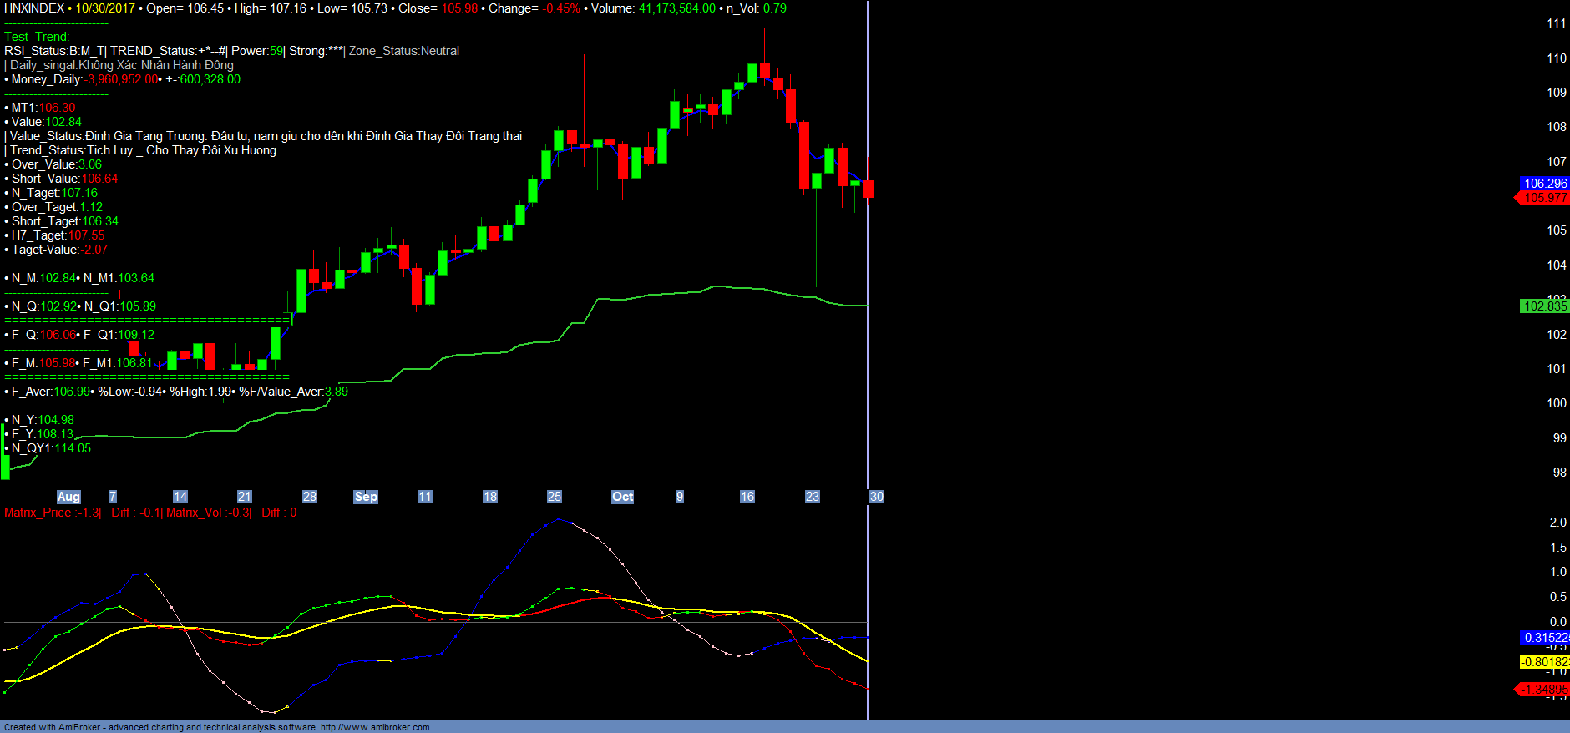The height and width of the screenshot is (733, 1570).
Task: Click the date marker 16 in October
Action: pos(747,497)
